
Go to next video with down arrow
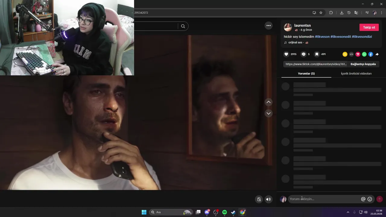(x=268, y=113)
